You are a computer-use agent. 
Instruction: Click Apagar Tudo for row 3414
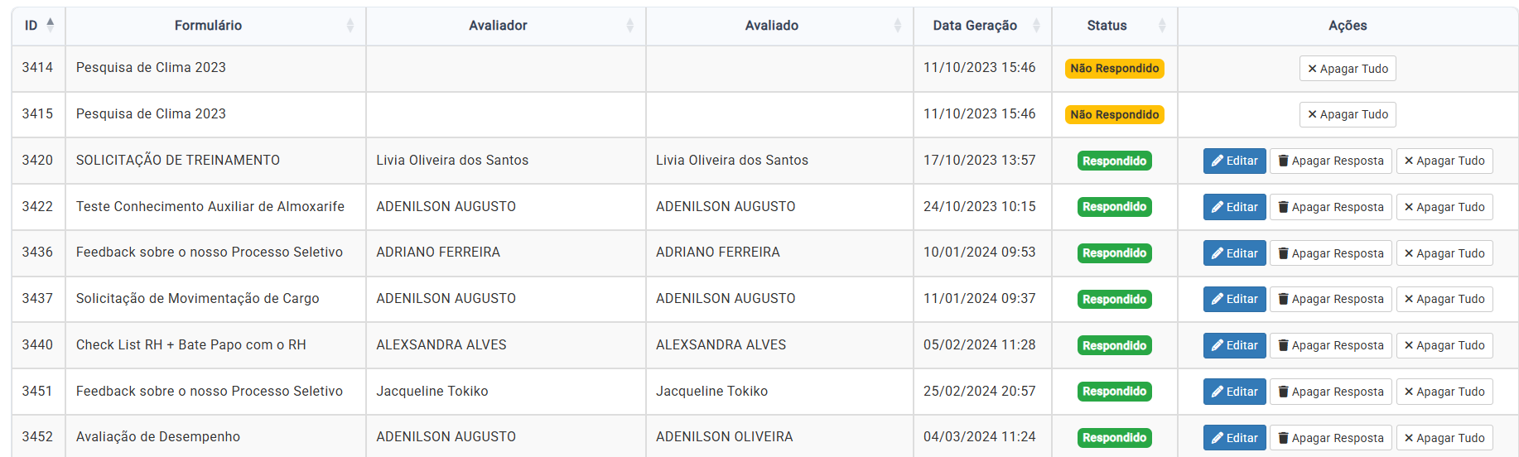[1347, 69]
